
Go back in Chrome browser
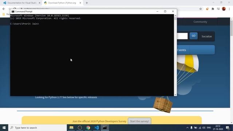click(x=4, y=9)
